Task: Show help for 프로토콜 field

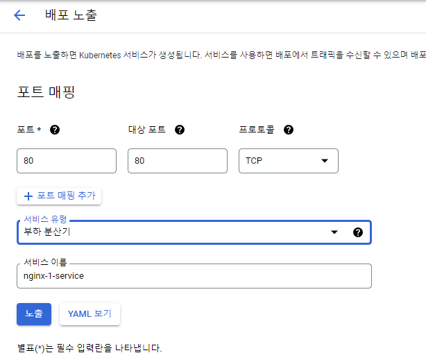Action: pyautogui.click(x=289, y=130)
